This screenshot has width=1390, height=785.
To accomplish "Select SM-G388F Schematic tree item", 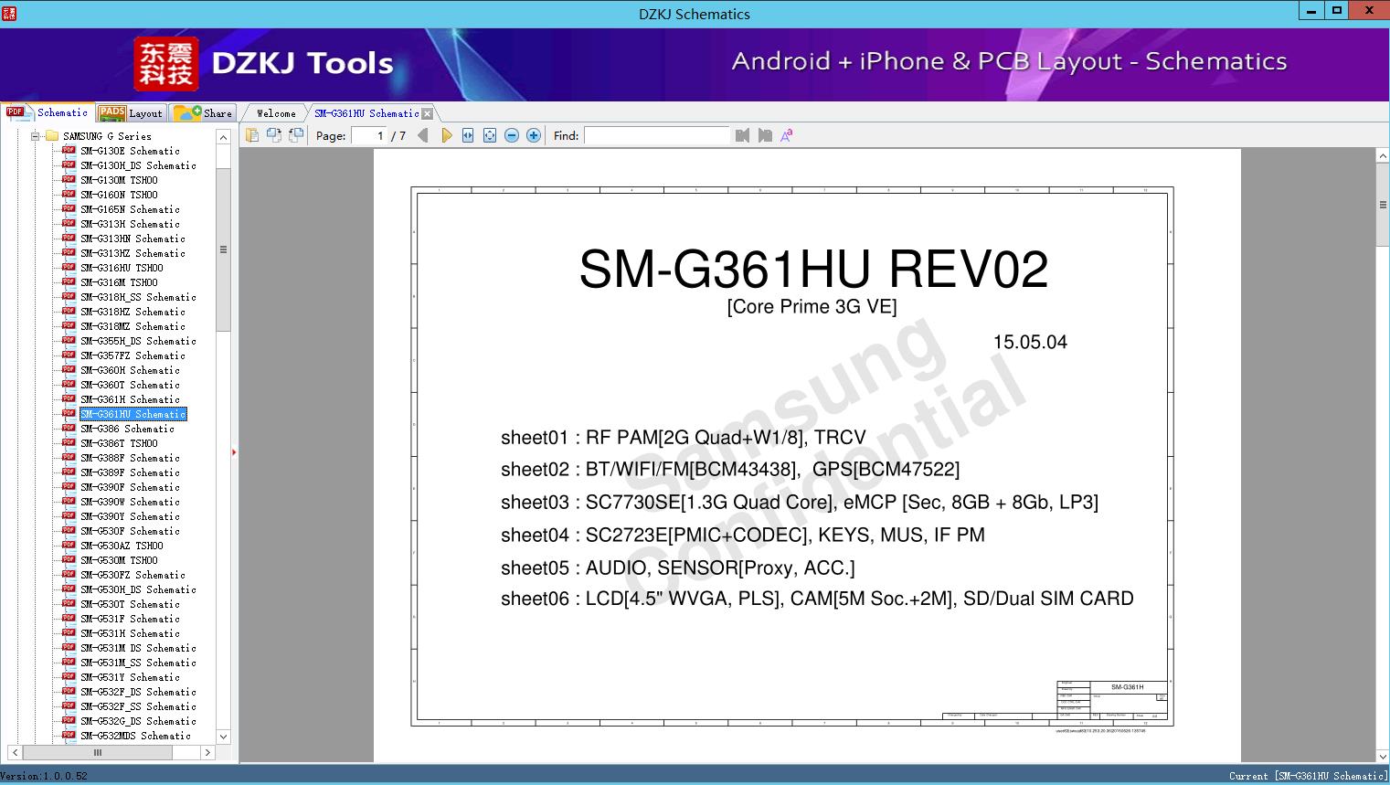I will 130,458.
